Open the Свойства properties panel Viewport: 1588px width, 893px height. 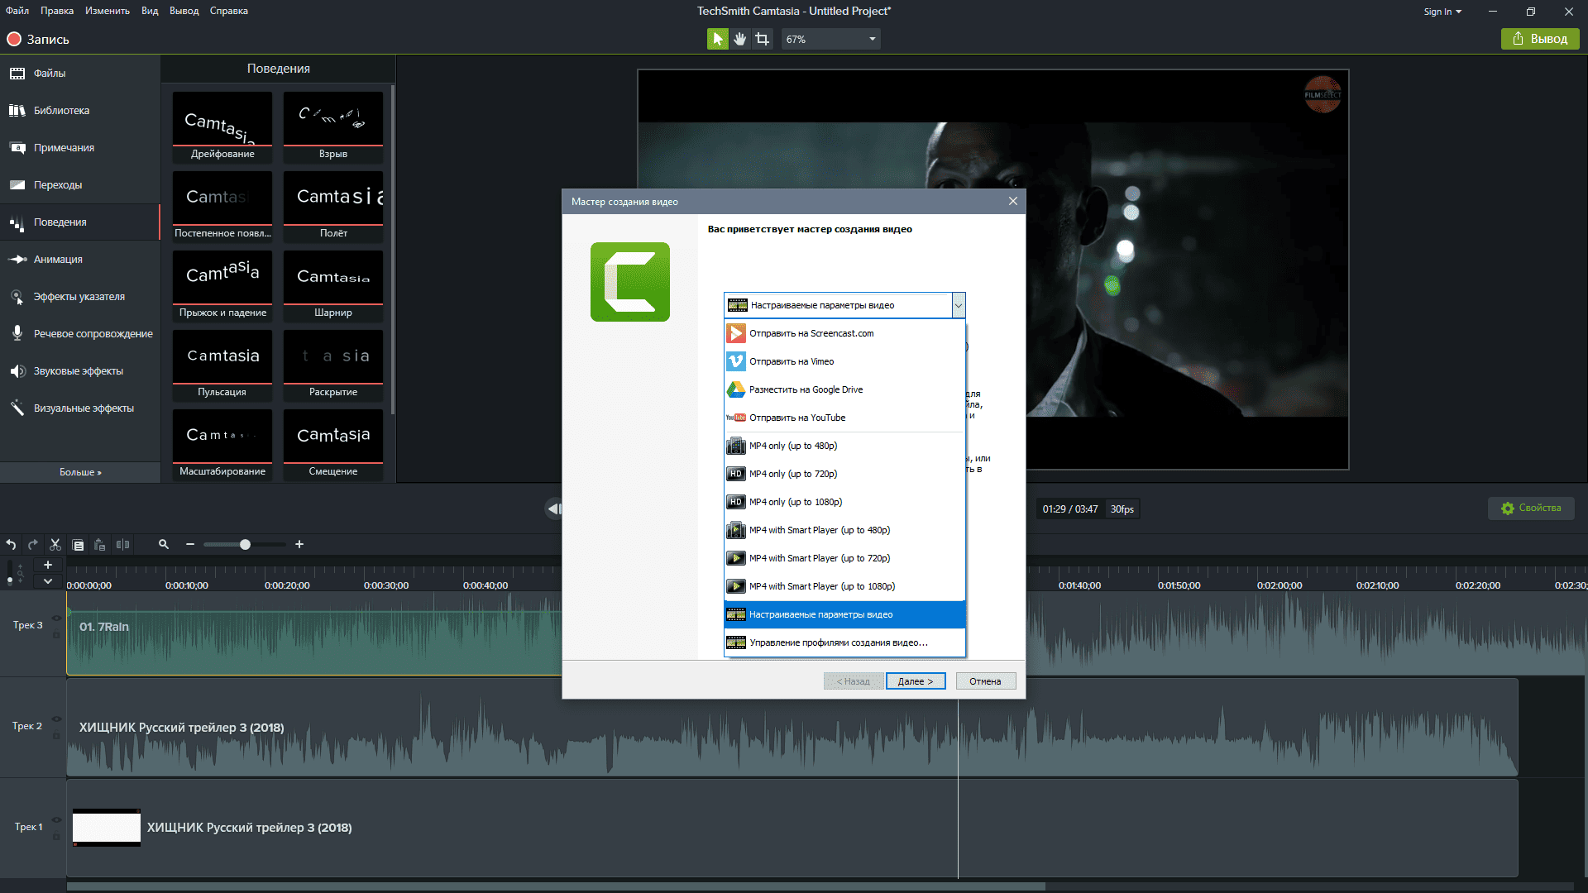1532,509
